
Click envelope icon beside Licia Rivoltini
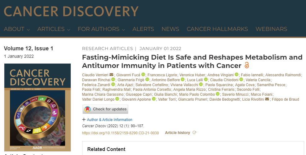tap(267, 99)
